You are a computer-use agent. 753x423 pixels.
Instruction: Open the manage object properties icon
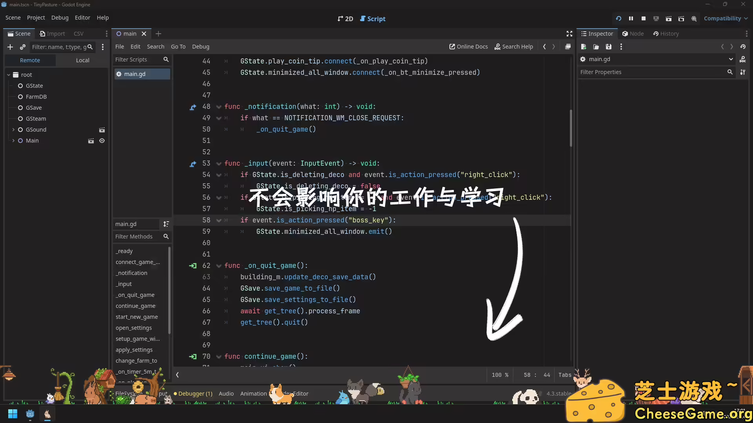click(743, 72)
